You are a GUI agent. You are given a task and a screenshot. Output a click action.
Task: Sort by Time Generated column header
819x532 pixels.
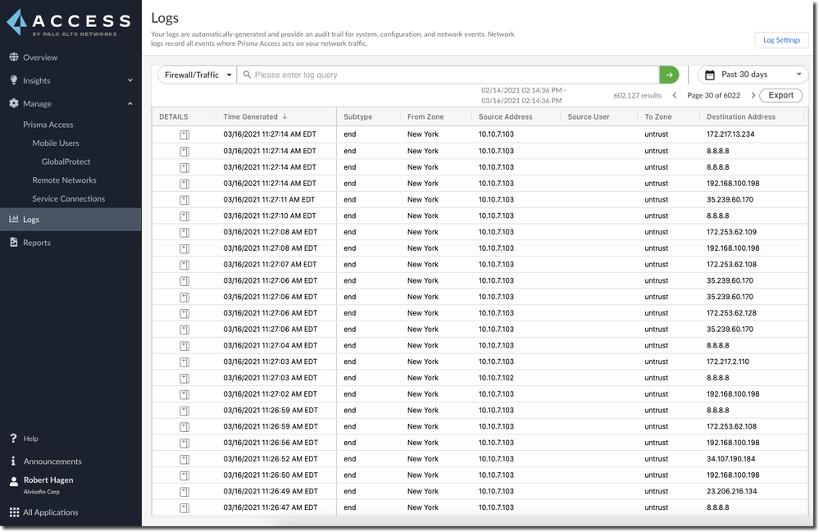[255, 117]
